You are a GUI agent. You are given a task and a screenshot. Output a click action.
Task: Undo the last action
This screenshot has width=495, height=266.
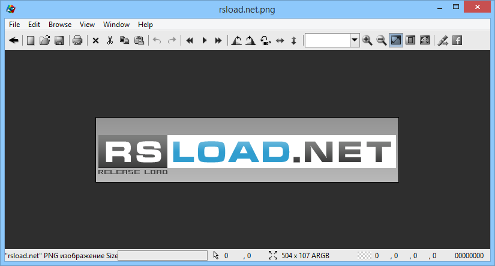(157, 40)
